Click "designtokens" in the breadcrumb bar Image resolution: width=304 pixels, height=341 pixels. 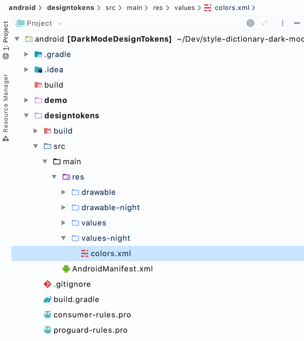point(70,8)
